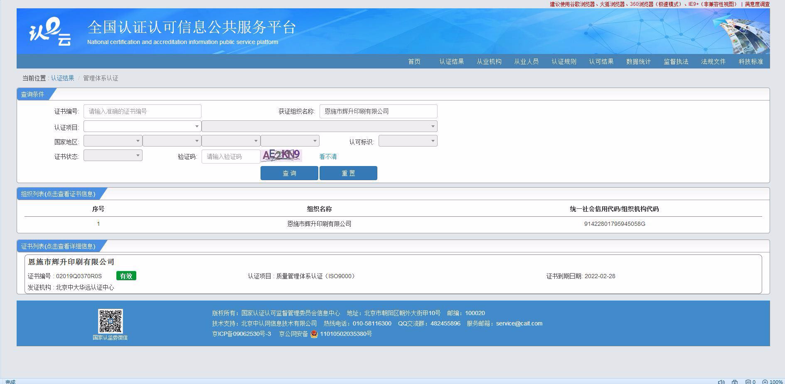Image resolution: width=785 pixels, height=384 pixels.
Task: Open the 认可标识 dropdown
Action: [408, 141]
